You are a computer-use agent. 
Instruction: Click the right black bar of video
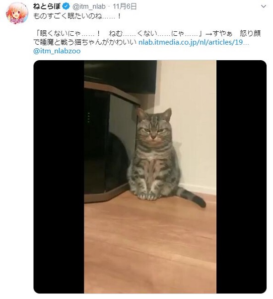pyautogui.click(x=241, y=177)
